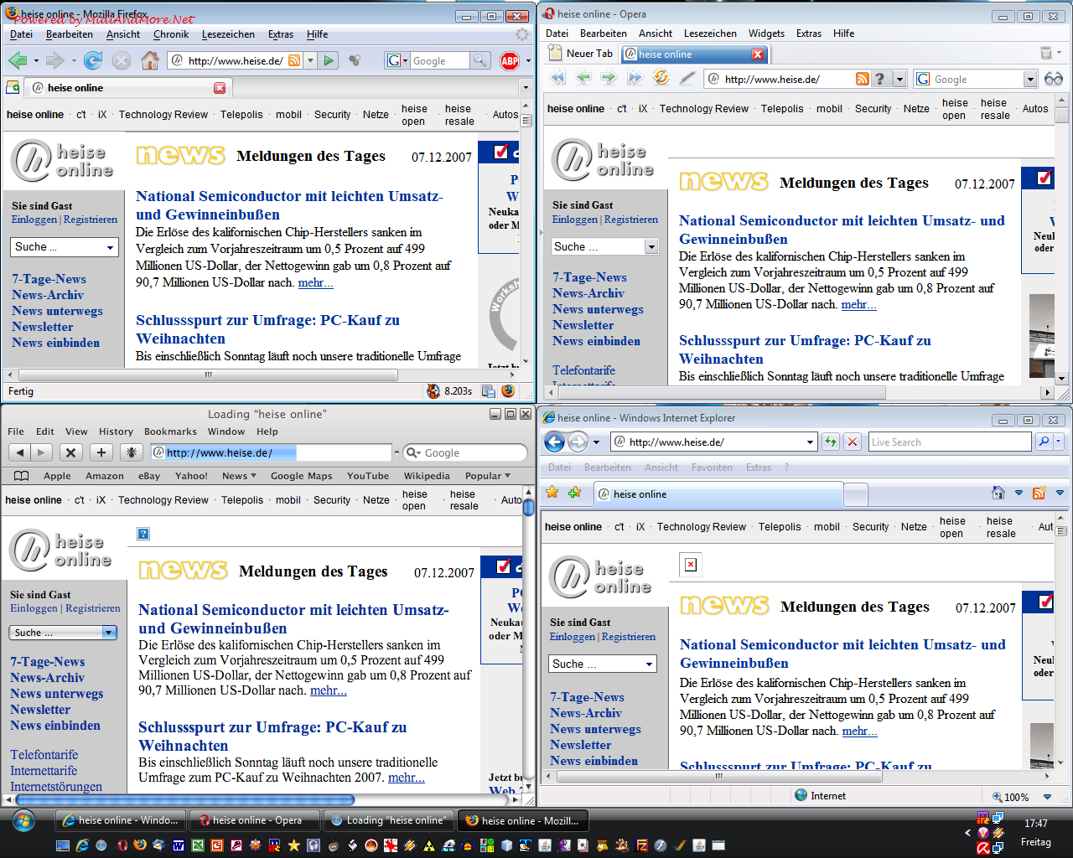
Task: Click Safari's add bookmark plus button
Action: [x=101, y=452]
